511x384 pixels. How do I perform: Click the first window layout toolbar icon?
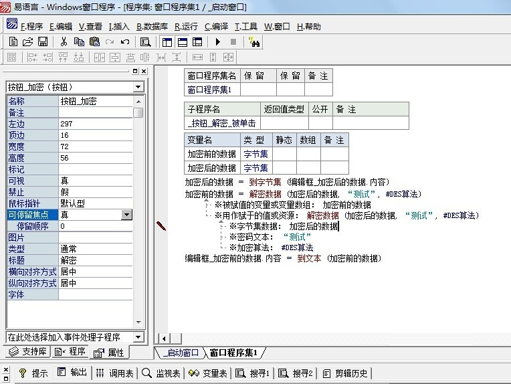click(167, 41)
